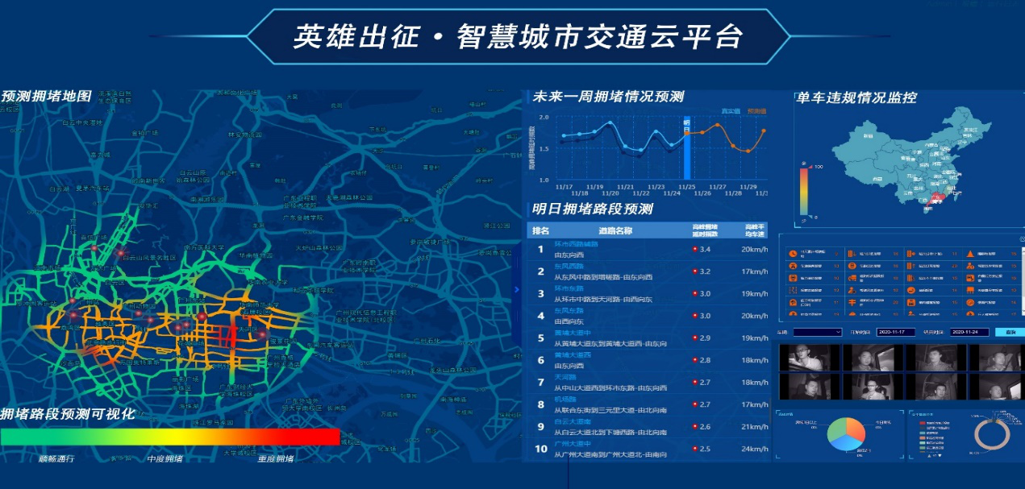
Task: Click the orange traffic cone alarm icon
Action: [970, 254]
